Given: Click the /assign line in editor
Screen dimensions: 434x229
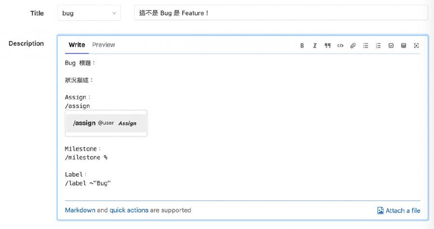Looking at the screenshot, I should pyautogui.click(x=77, y=106).
